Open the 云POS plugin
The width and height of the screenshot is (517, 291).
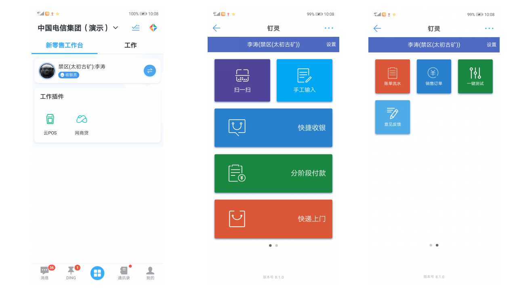[50, 124]
